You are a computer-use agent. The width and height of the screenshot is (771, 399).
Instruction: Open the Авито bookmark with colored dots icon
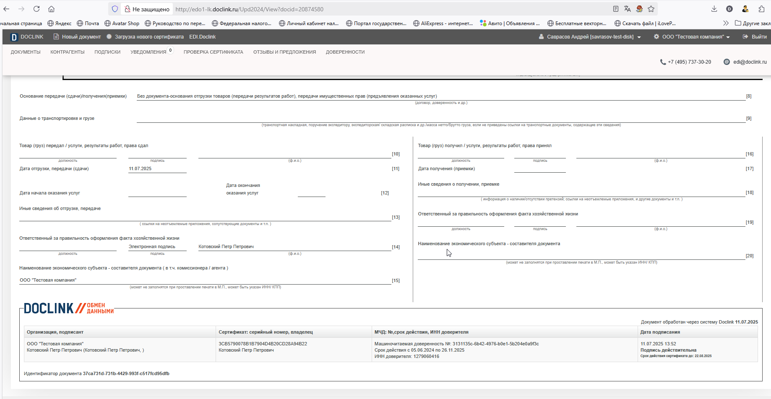(510, 23)
